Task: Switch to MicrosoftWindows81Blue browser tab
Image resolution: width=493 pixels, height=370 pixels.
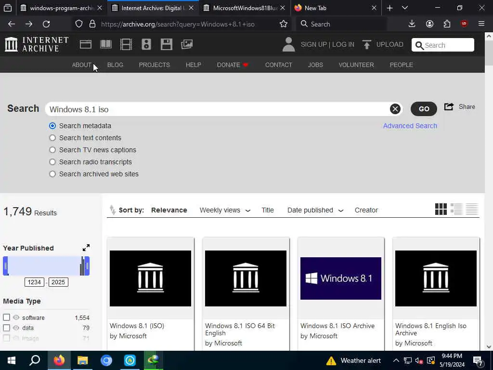Action: coord(245,8)
